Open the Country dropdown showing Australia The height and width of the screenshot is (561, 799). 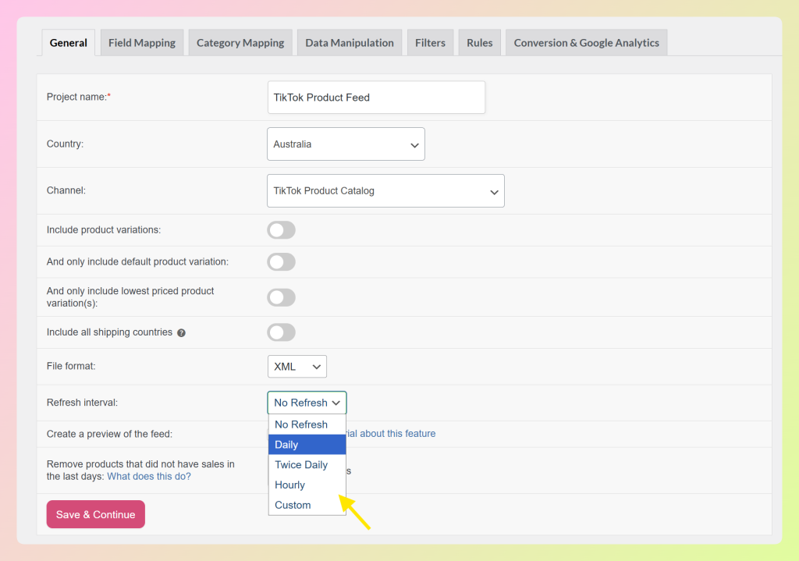[346, 144]
